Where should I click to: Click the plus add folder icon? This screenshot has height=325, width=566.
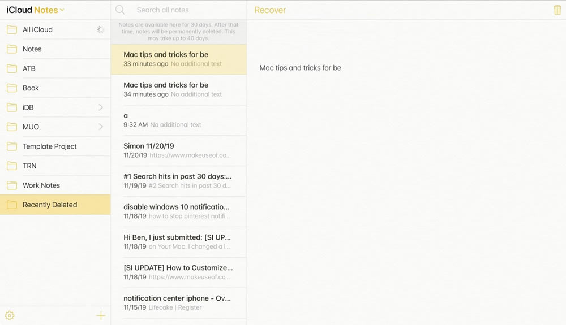click(101, 315)
